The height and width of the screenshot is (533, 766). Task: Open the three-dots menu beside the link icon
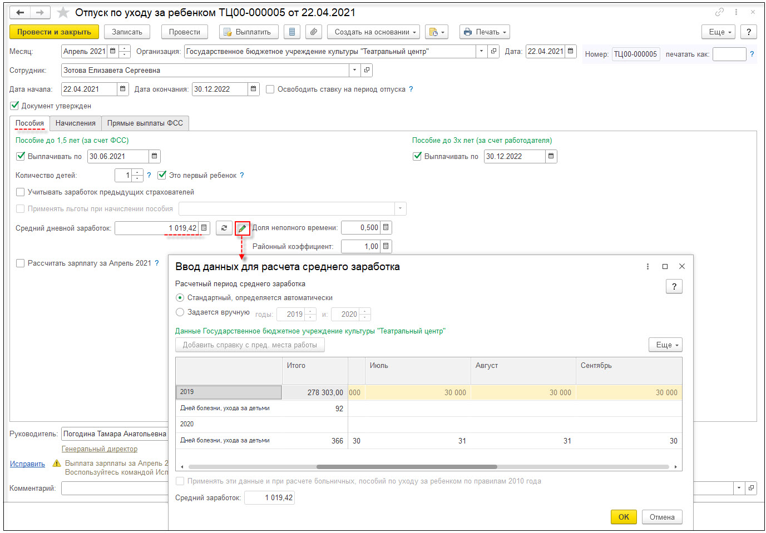point(736,12)
